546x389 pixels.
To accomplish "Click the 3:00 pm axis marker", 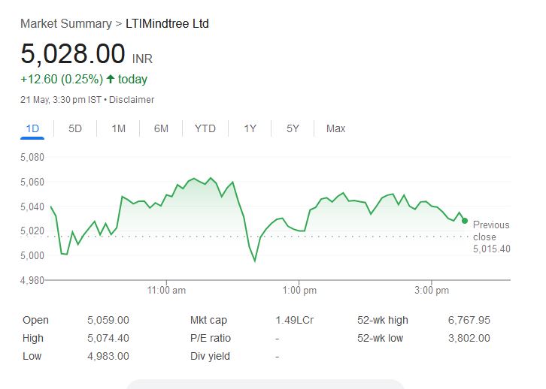I will pos(432,290).
